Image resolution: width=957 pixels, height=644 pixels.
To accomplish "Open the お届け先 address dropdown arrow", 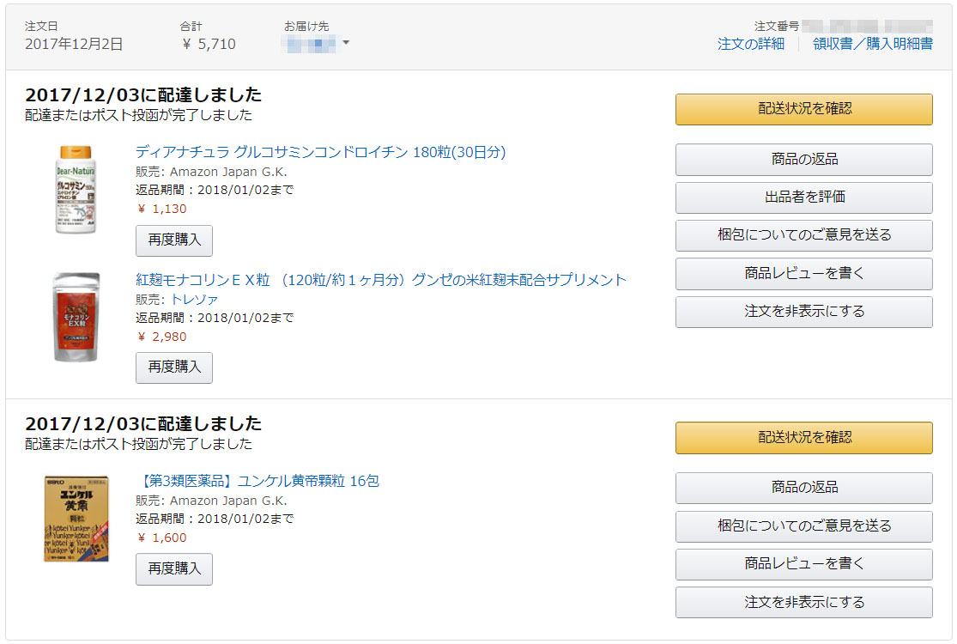I will pos(346,43).
